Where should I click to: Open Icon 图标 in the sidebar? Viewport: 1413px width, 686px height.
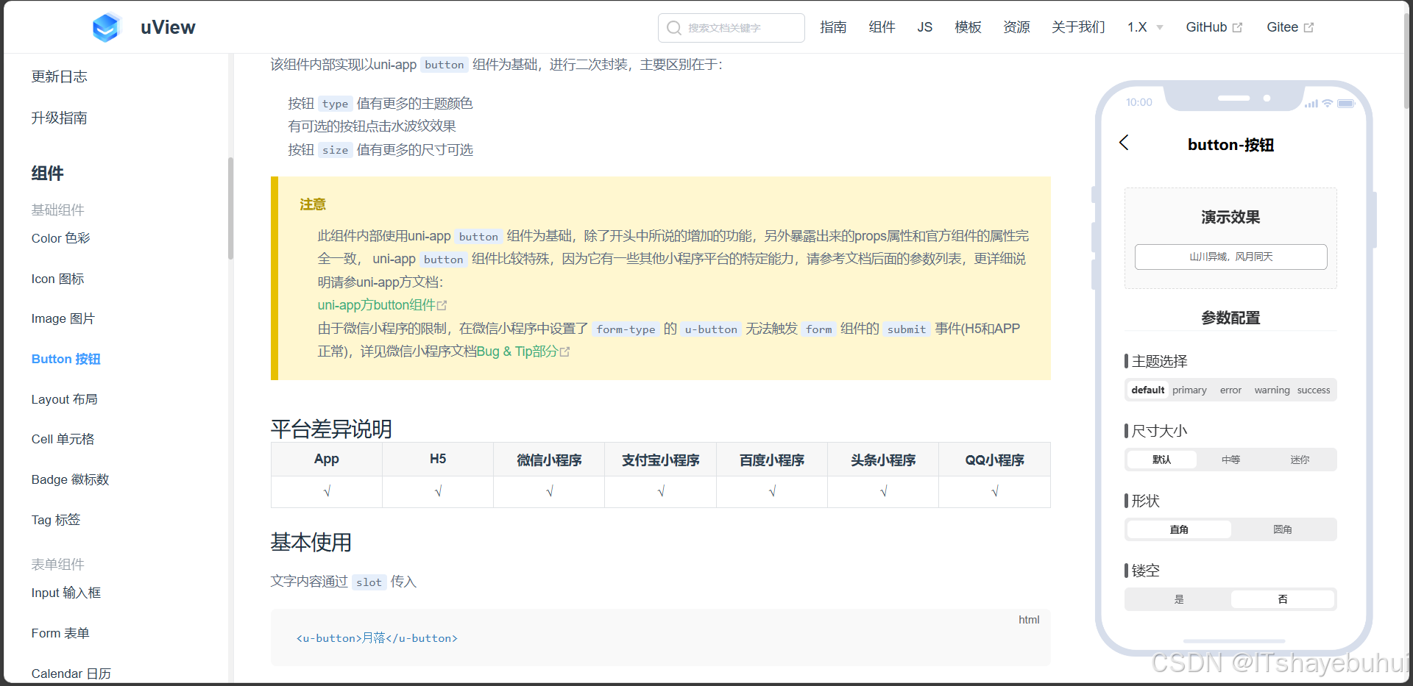click(x=57, y=279)
